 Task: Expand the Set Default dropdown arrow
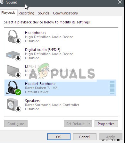click(x=90, y=124)
